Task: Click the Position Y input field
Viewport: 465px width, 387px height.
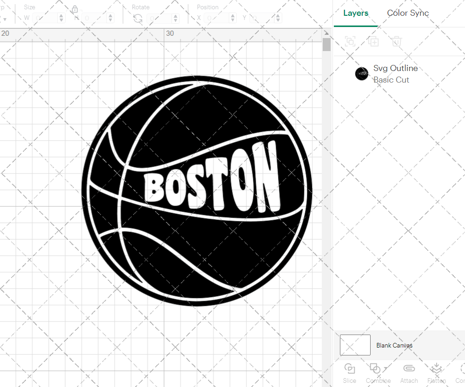Action: coord(262,18)
